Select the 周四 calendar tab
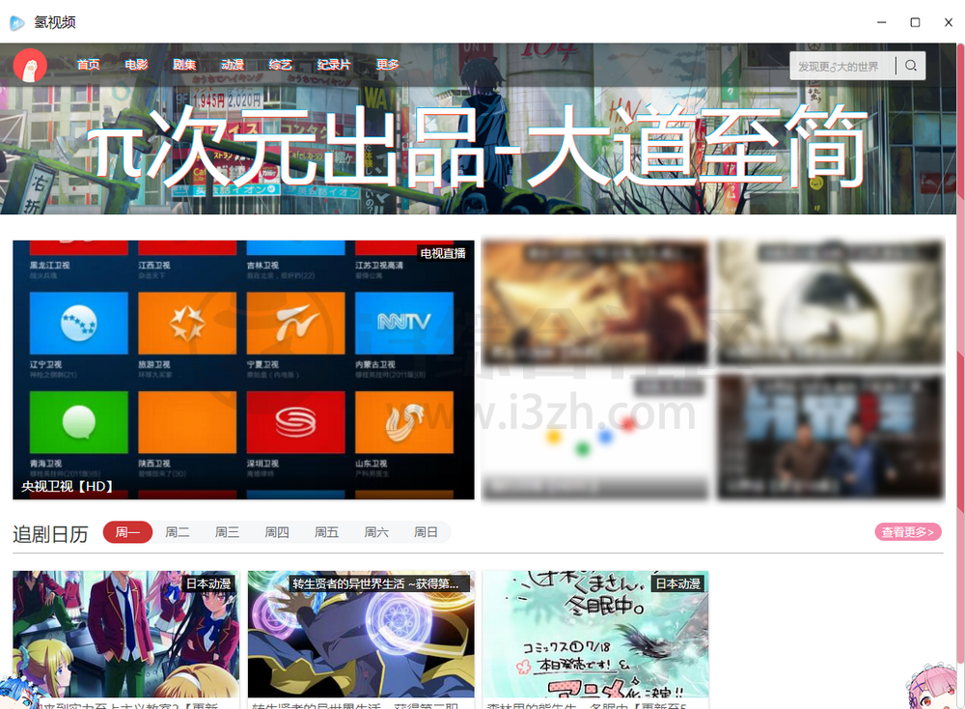Viewport: 965px width, 709px height. coord(277,532)
